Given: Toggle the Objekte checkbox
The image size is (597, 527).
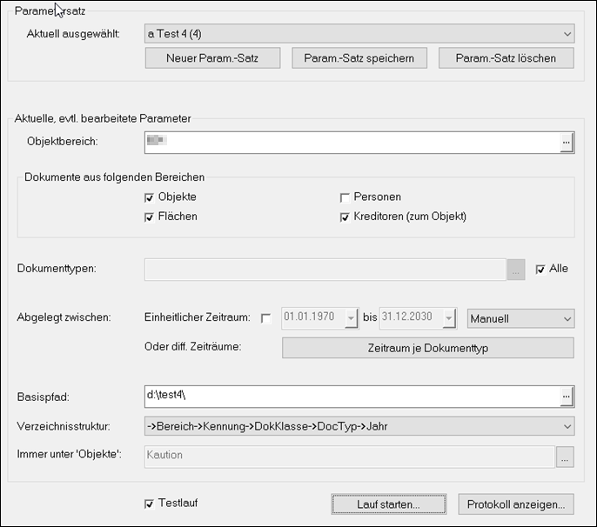Looking at the screenshot, I should pyautogui.click(x=150, y=197).
